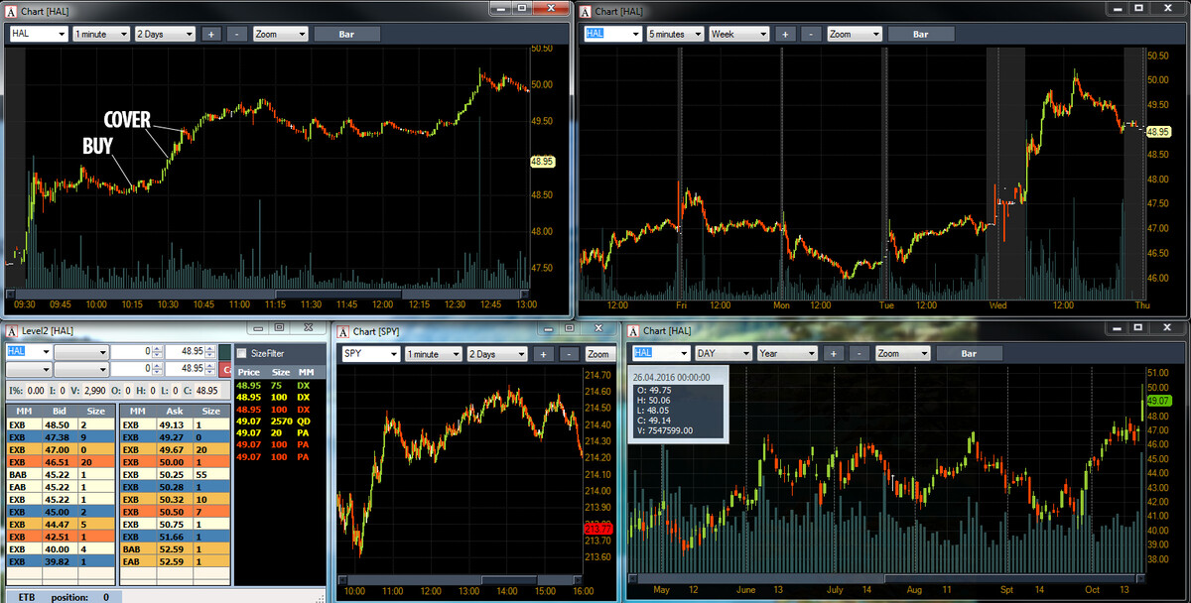Open the HAL symbol dropdown in Level2 window
The width and height of the screenshot is (1191, 603).
click(x=44, y=351)
